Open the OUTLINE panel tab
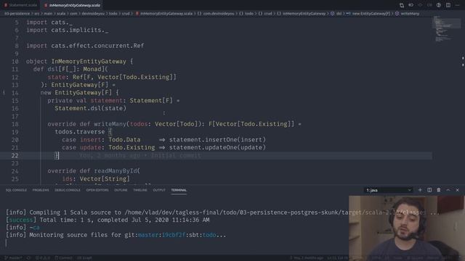465x261 pixels. coord(121,190)
